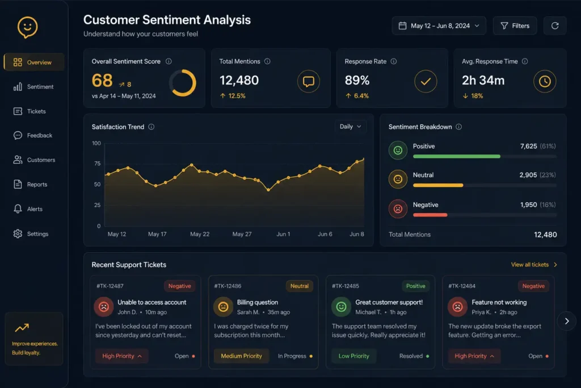The height and width of the screenshot is (388, 581).
Task: Select Feedback in the sidebar
Action: tap(33, 135)
